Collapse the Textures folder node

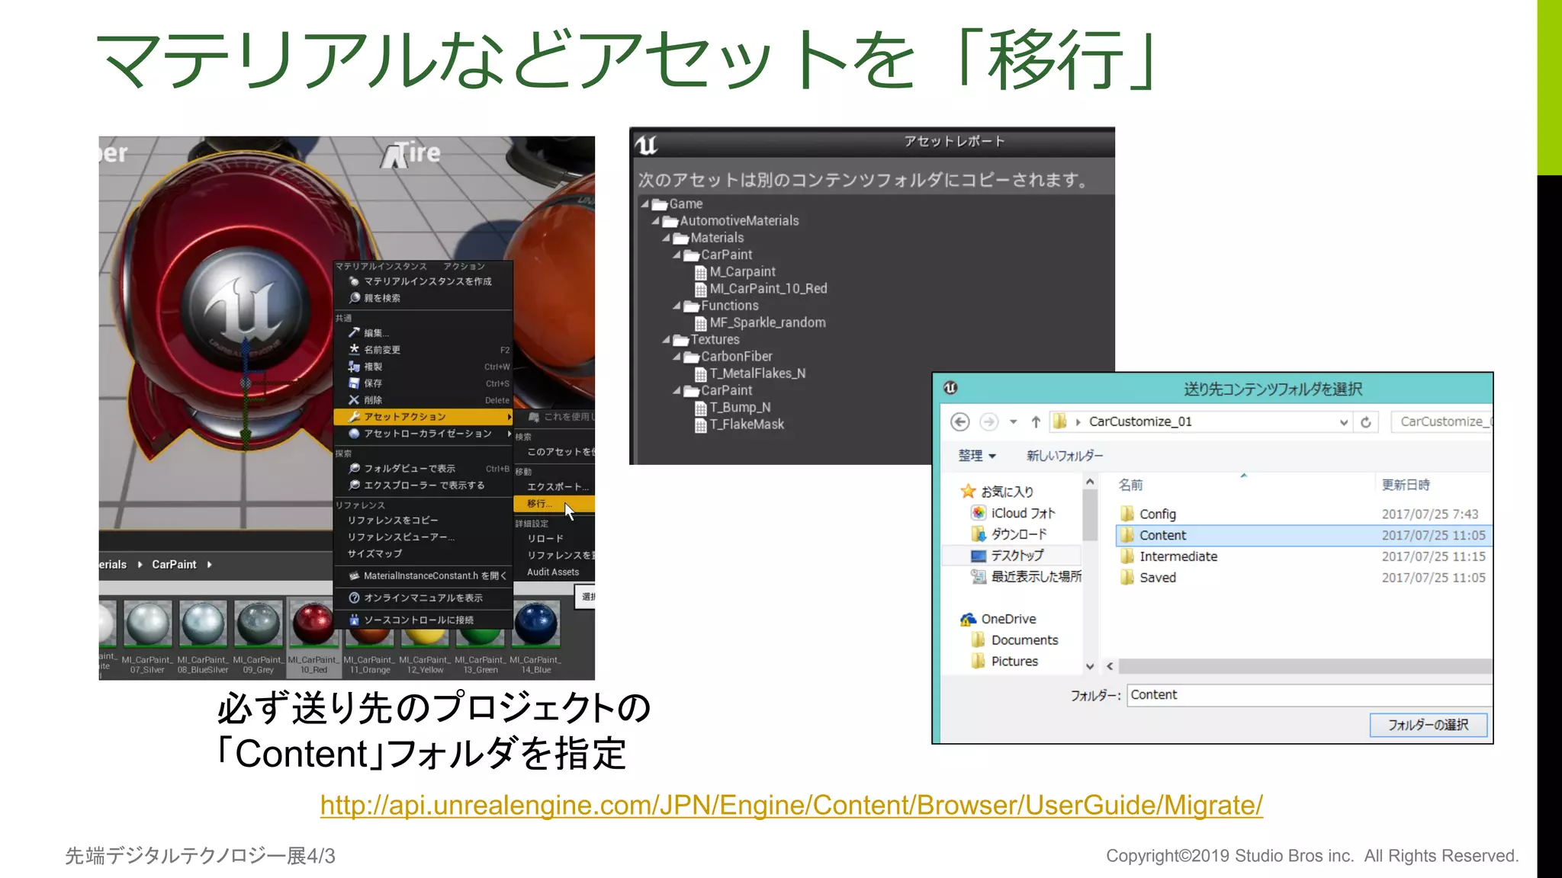pos(667,340)
